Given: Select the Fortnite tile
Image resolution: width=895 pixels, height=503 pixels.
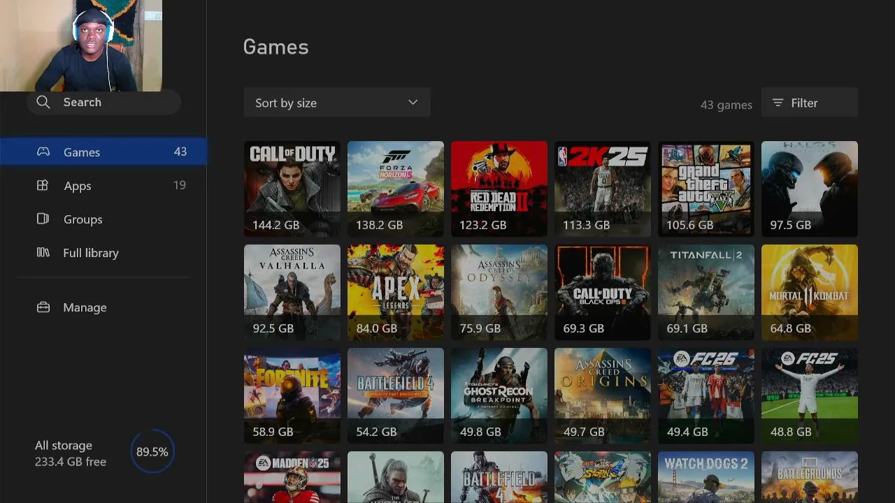Looking at the screenshot, I should [x=292, y=395].
